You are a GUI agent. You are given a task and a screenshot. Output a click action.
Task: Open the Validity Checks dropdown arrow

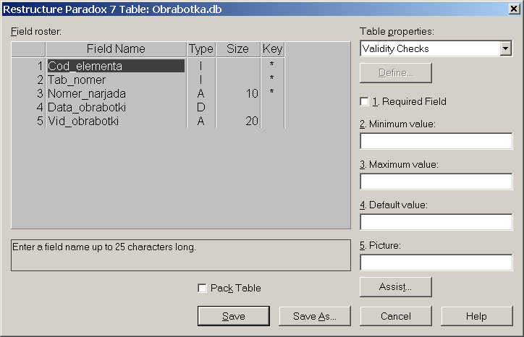[x=506, y=48]
